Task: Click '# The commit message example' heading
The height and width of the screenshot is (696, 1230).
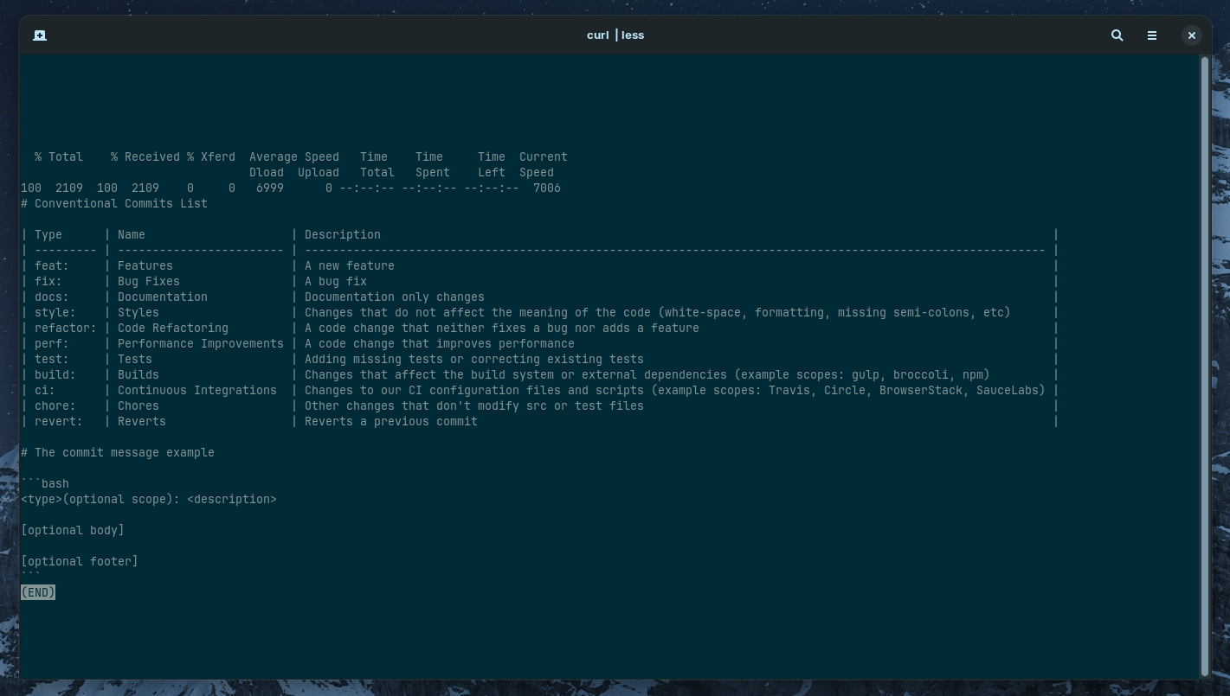Action: (x=118, y=453)
